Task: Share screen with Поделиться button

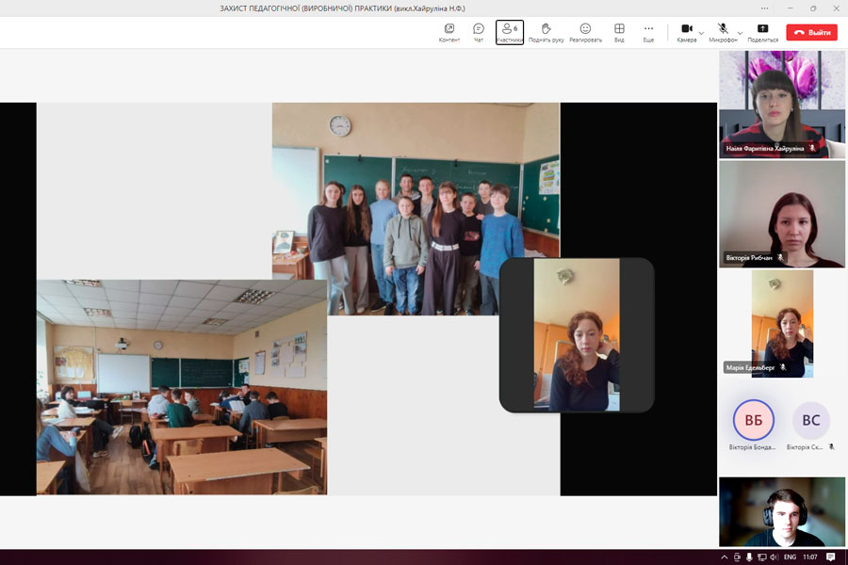Action: [762, 32]
